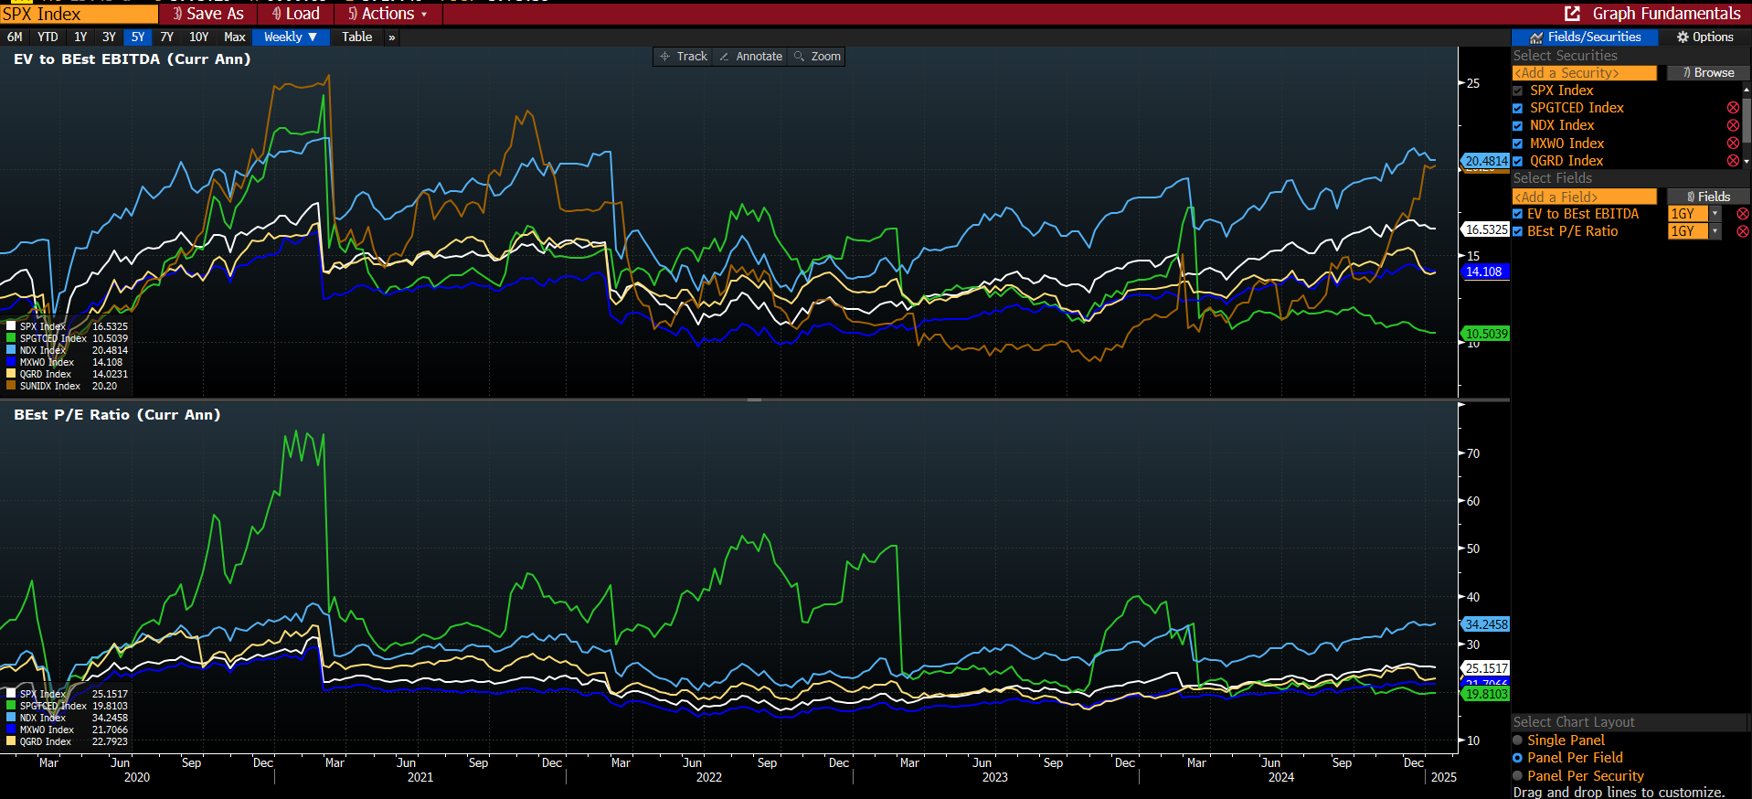Delete the QGRD Index from securities
Screen dimensions: 1752x799
[x=1733, y=161]
